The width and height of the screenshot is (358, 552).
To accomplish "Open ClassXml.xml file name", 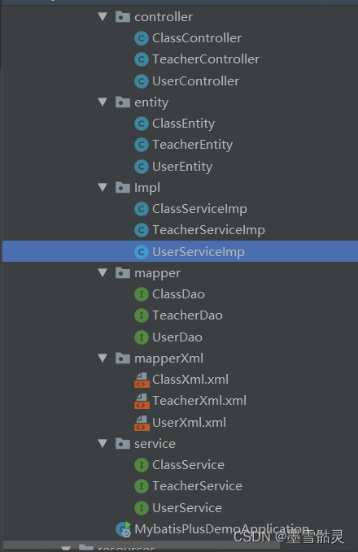I will [190, 380].
